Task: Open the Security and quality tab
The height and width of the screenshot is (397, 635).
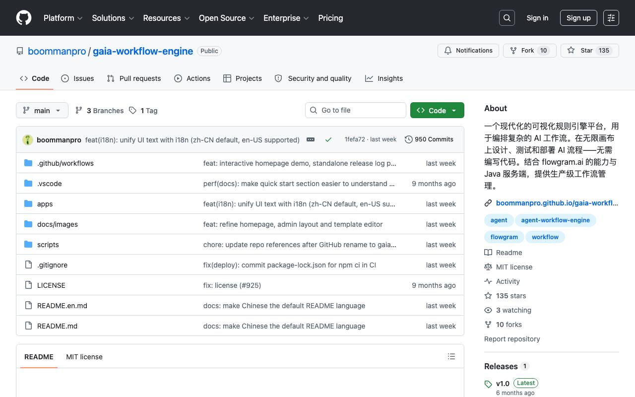Action: 313,78
